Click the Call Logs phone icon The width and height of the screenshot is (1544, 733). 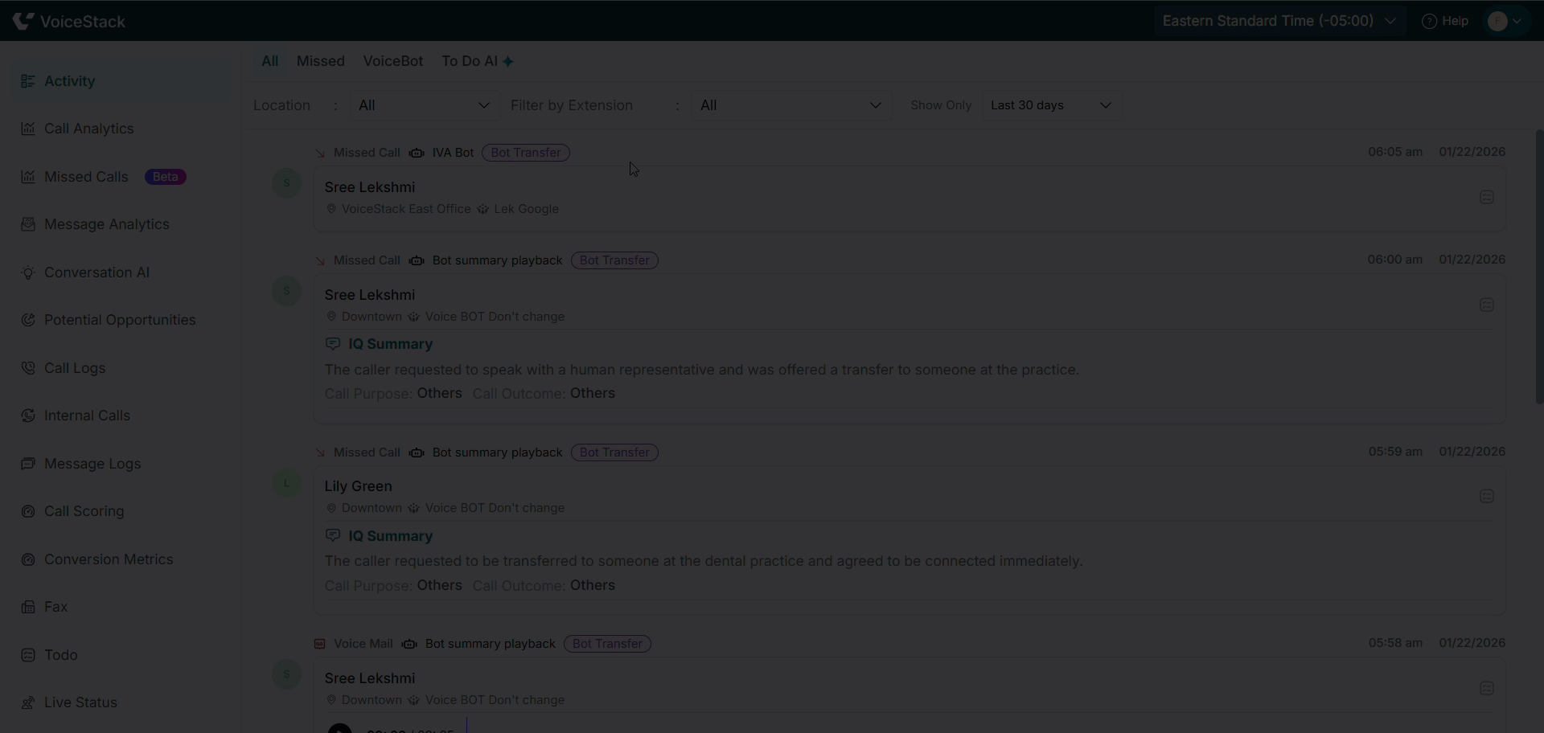coord(28,368)
